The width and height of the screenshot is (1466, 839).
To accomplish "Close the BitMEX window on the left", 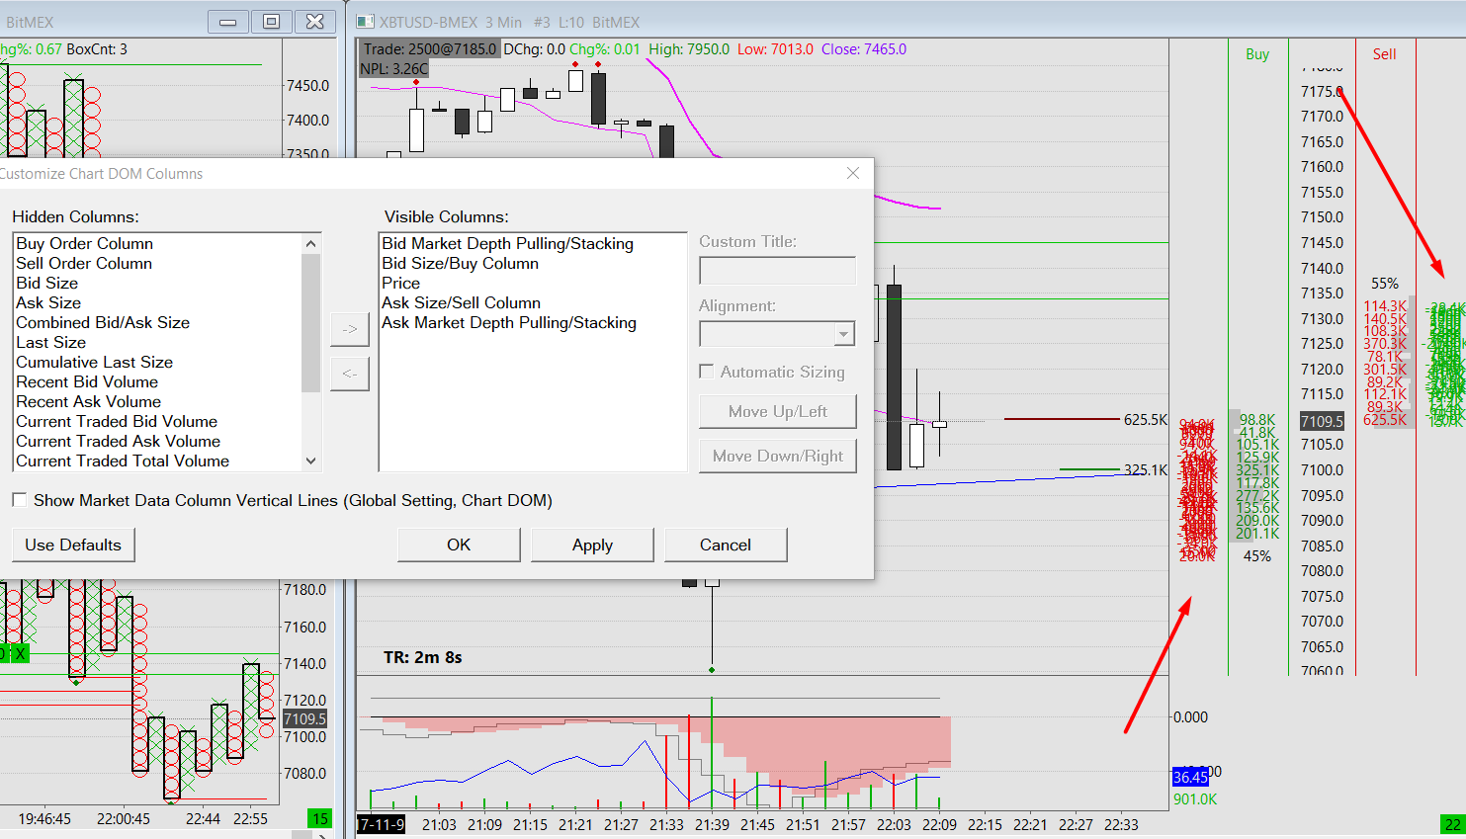I will 315,21.
